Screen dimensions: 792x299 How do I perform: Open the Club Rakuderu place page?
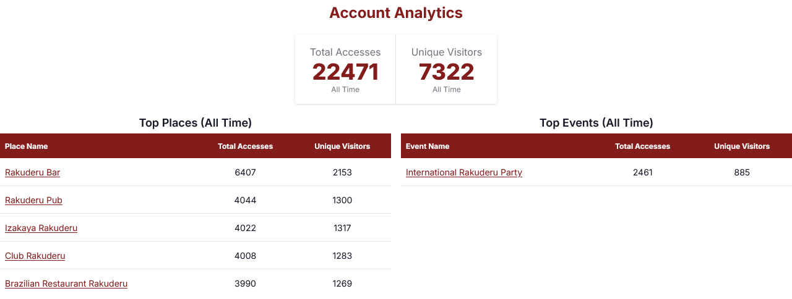coord(35,256)
